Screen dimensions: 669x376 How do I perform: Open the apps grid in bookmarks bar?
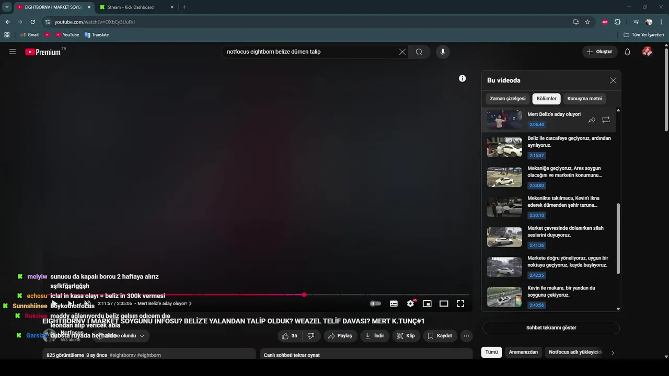(x=7, y=34)
